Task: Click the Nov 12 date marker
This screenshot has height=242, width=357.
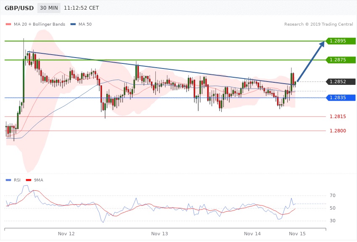Action: point(66,233)
